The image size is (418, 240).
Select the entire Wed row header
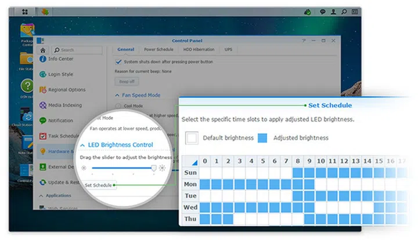click(x=190, y=208)
